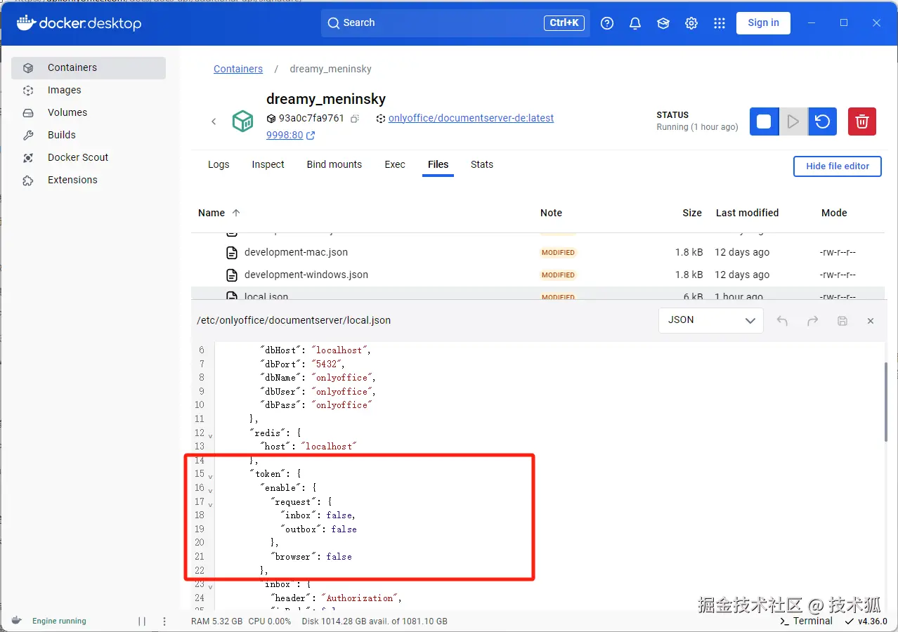Click the RAM 5.32 GB status entry
The height and width of the screenshot is (632, 898).
coord(216,621)
